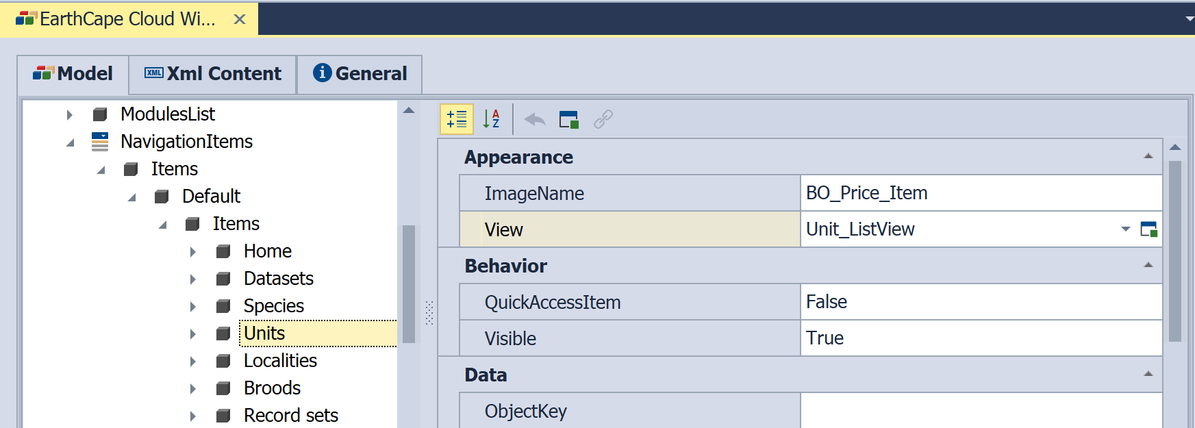
Task: Select the Default tree item
Action: click(212, 197)
